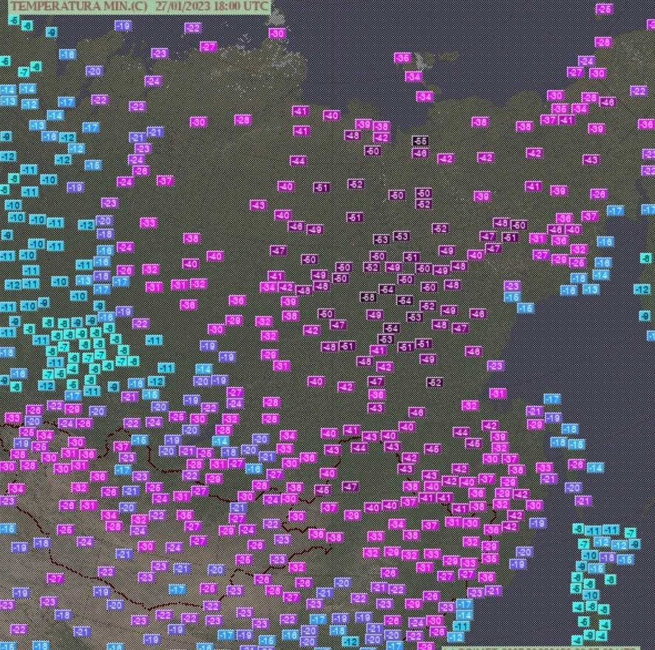Click the teal -6 marker below the title
655x650 pixels.
(x=14, y=20)
